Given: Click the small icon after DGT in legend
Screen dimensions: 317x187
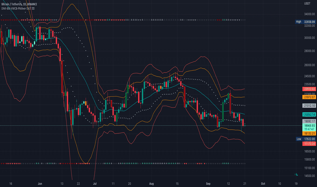Looking at the screenshot, I should point(33,8).
